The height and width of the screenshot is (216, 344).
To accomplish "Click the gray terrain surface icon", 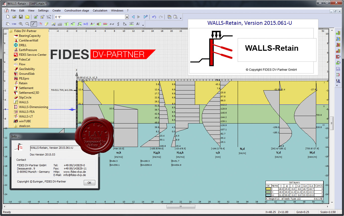I will [x=60, y=24].
